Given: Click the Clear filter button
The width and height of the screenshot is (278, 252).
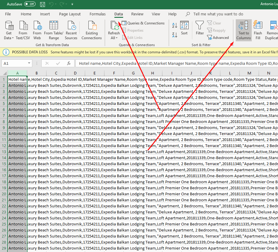Looking at the screenshot, I should pos(214,23).
